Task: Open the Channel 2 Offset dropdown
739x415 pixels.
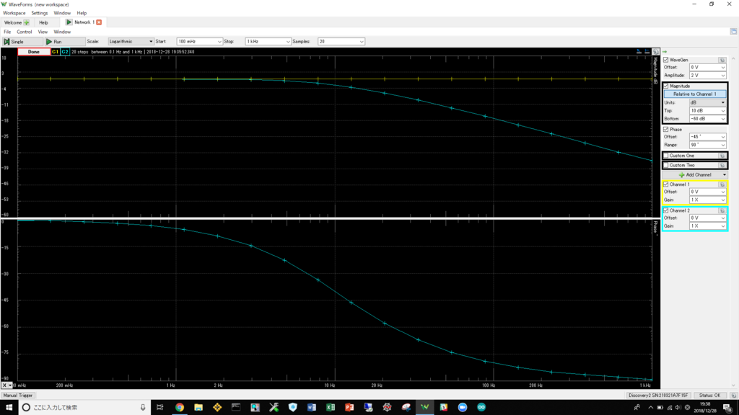Action: 707,218
